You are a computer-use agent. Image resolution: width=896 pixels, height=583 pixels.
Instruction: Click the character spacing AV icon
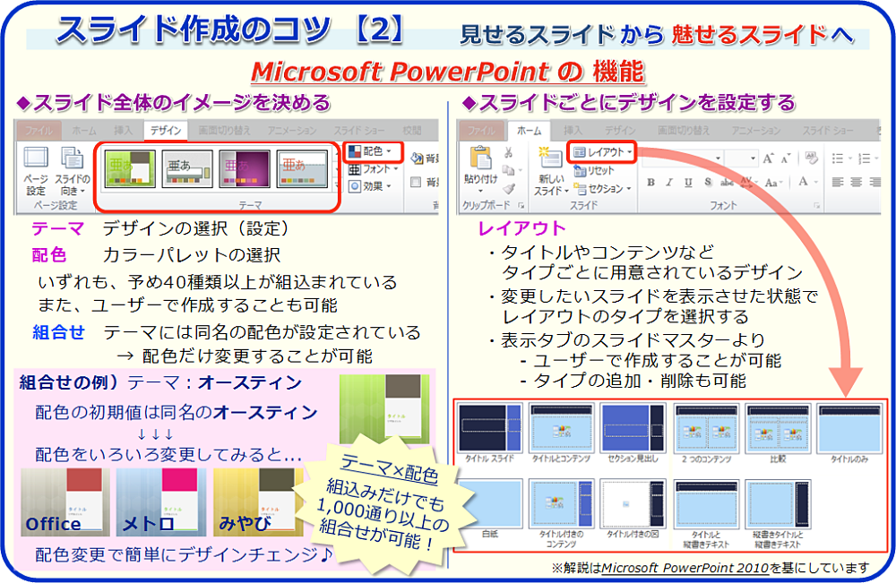pyautogui.click(x=746, y=182)
